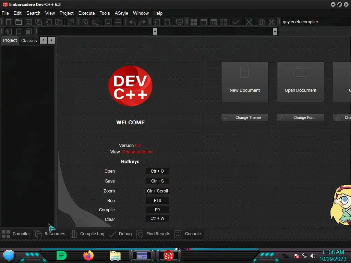
Task: Click the taskbar clock showing 11:08 AM
Action: click(x=332, y=252)
